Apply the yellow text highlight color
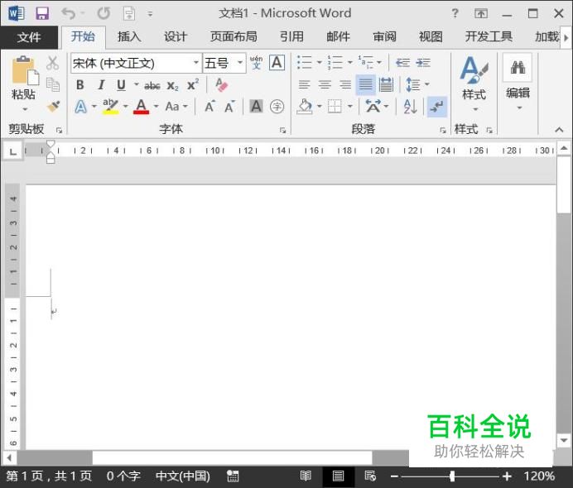The width and height of the screenshot is (573, 488). tap(110, 107)
